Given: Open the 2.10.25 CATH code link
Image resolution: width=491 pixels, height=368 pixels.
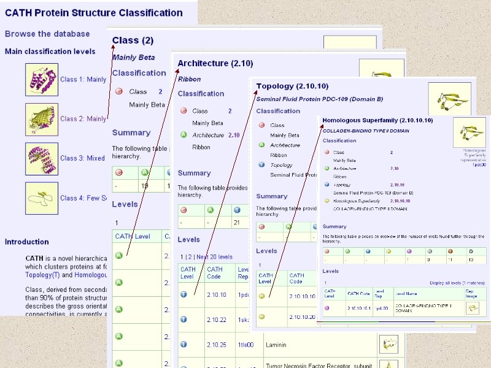Looking at the screenshot, I should click(217, 345).
